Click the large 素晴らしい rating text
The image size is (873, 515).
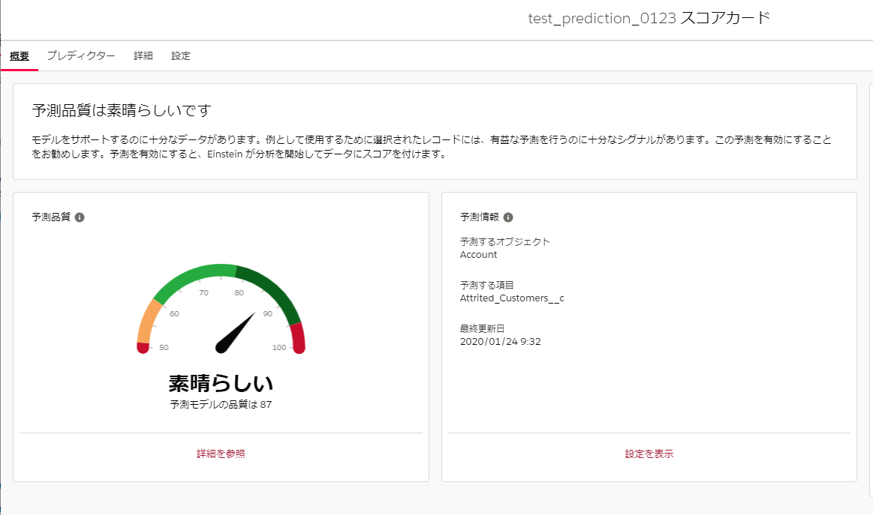pyautogui.click(x=221, y=383)
